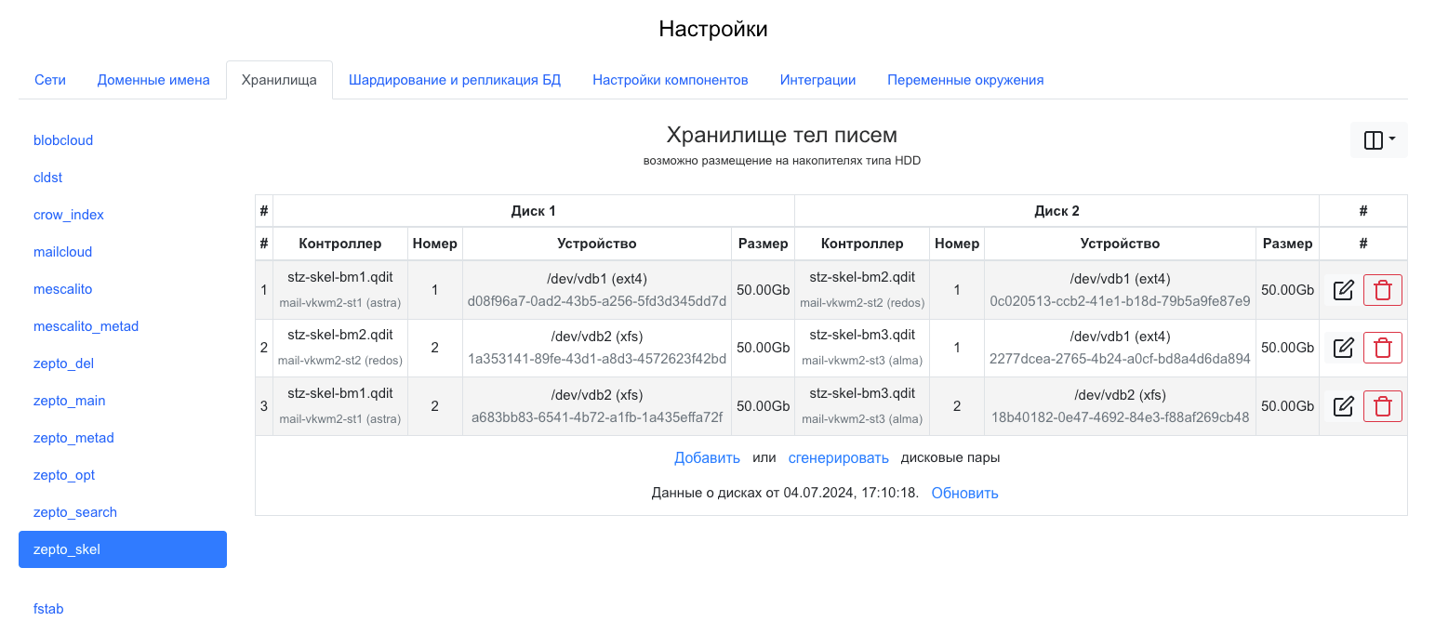
Task: Edit disk pair 2 via pencil icon
Action: tap(1343, 348)
